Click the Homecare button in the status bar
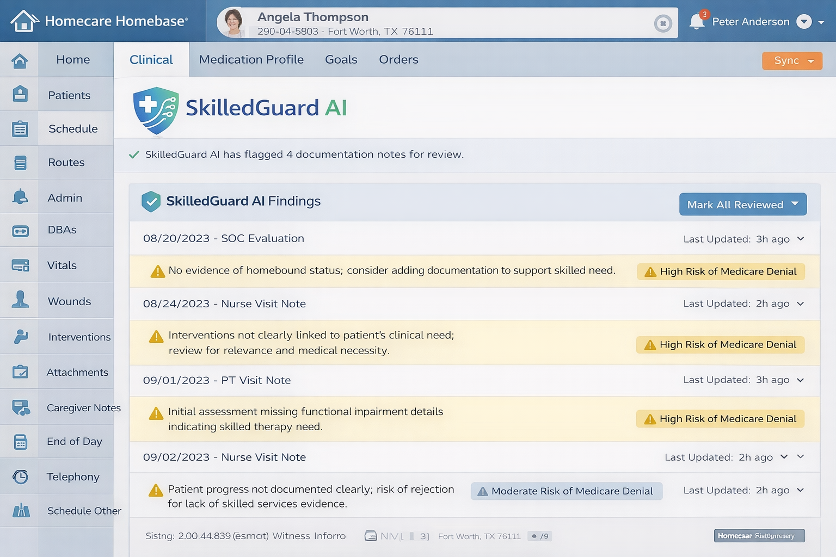Viewport: 836px width, 557px height. pyautogui.click(x=759, y=536)
